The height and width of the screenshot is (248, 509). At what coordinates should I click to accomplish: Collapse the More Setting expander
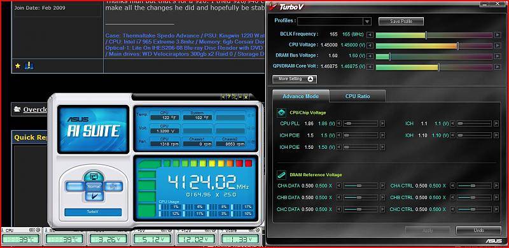295,79
